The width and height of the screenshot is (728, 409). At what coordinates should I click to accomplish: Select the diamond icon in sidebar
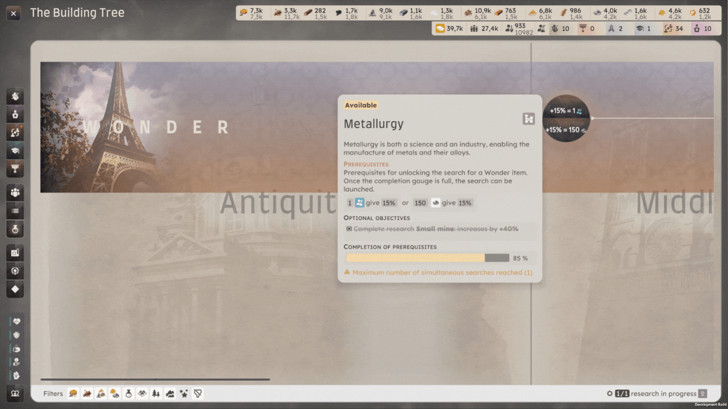point(15,289)
